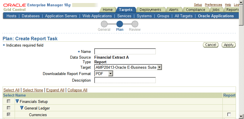
Task: Click the General step circle in the wizard
Action: [104, 24]
